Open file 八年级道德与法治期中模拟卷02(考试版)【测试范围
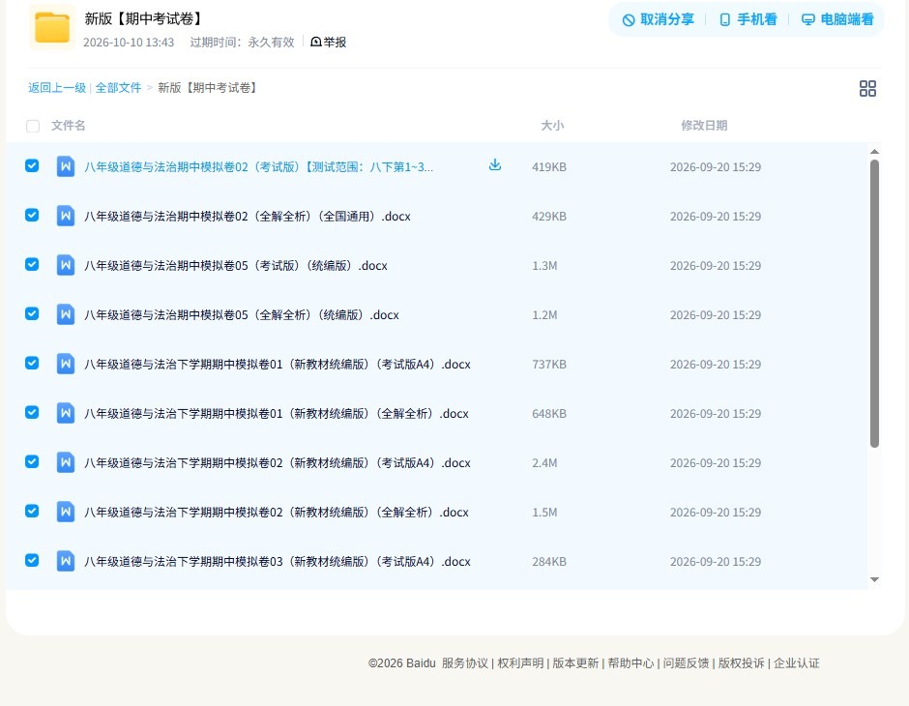This screenshot has height=706, width=909. [x=258, y=167]
